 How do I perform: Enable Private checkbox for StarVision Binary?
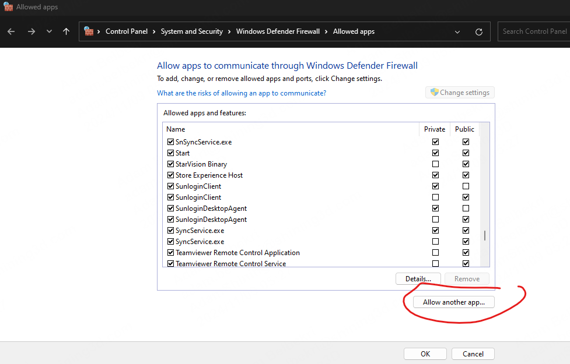(x=435, y=164)
